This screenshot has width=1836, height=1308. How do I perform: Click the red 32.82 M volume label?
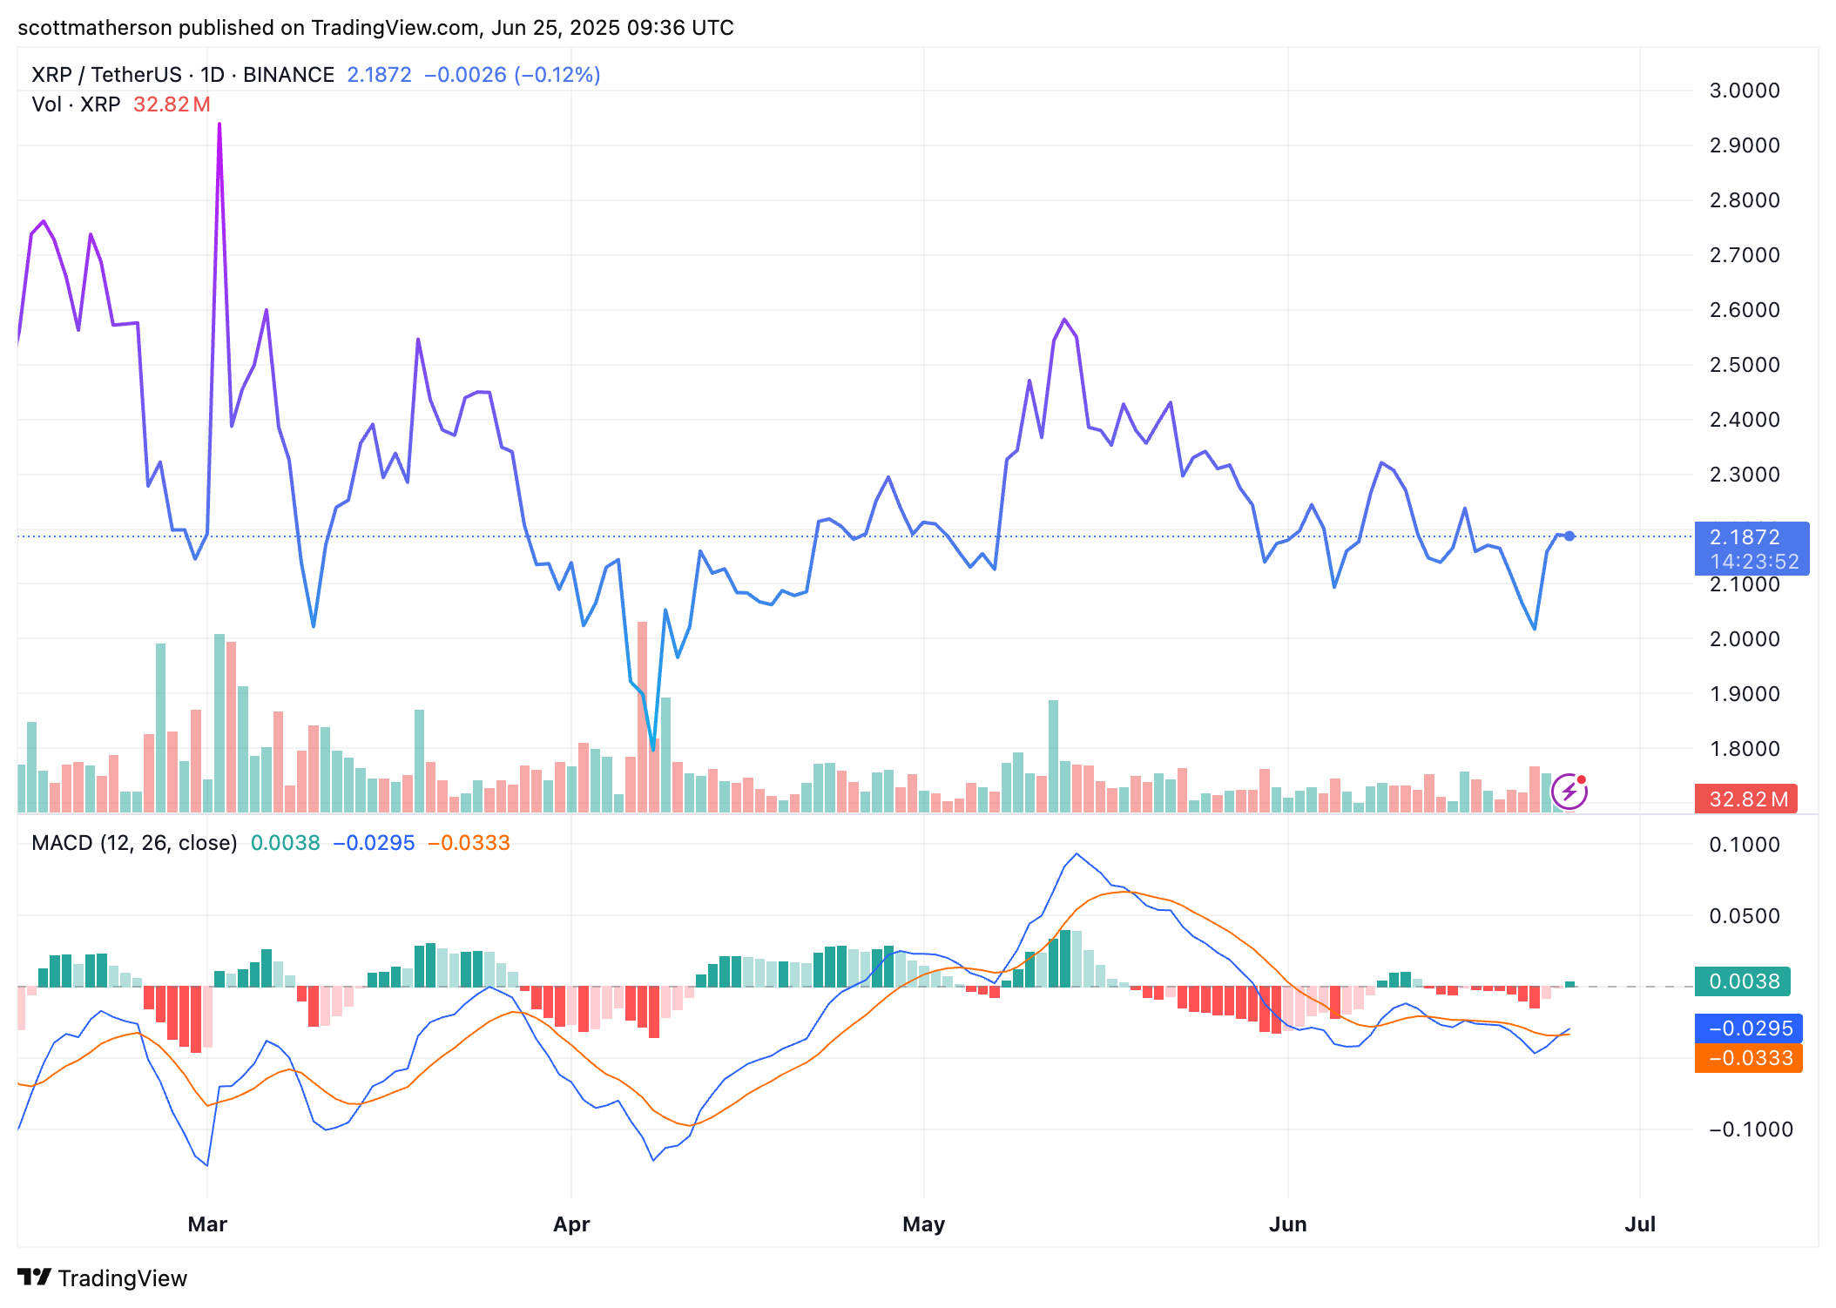(x=1745, y=799)
